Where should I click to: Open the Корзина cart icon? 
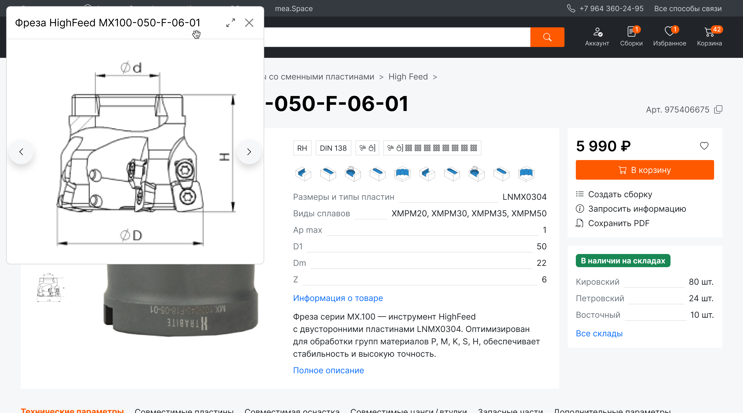click(709, 36)
